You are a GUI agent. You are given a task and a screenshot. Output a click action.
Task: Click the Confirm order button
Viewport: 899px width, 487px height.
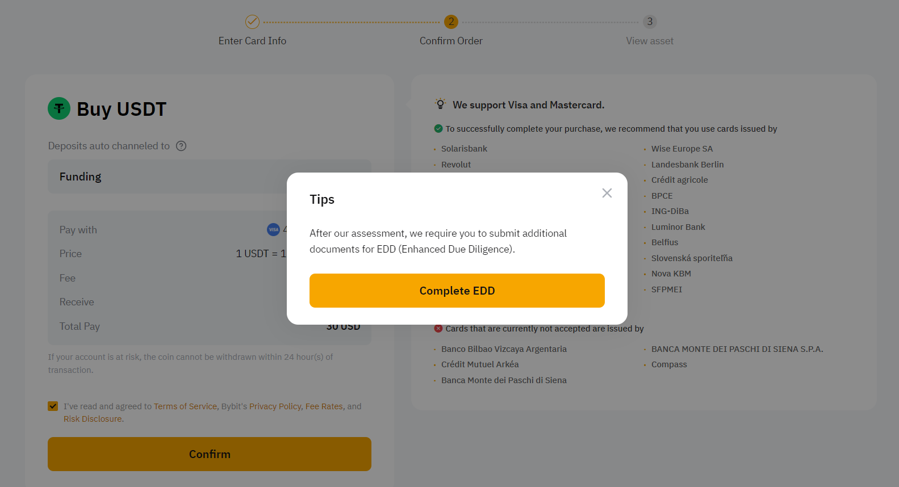pos(210,454)
